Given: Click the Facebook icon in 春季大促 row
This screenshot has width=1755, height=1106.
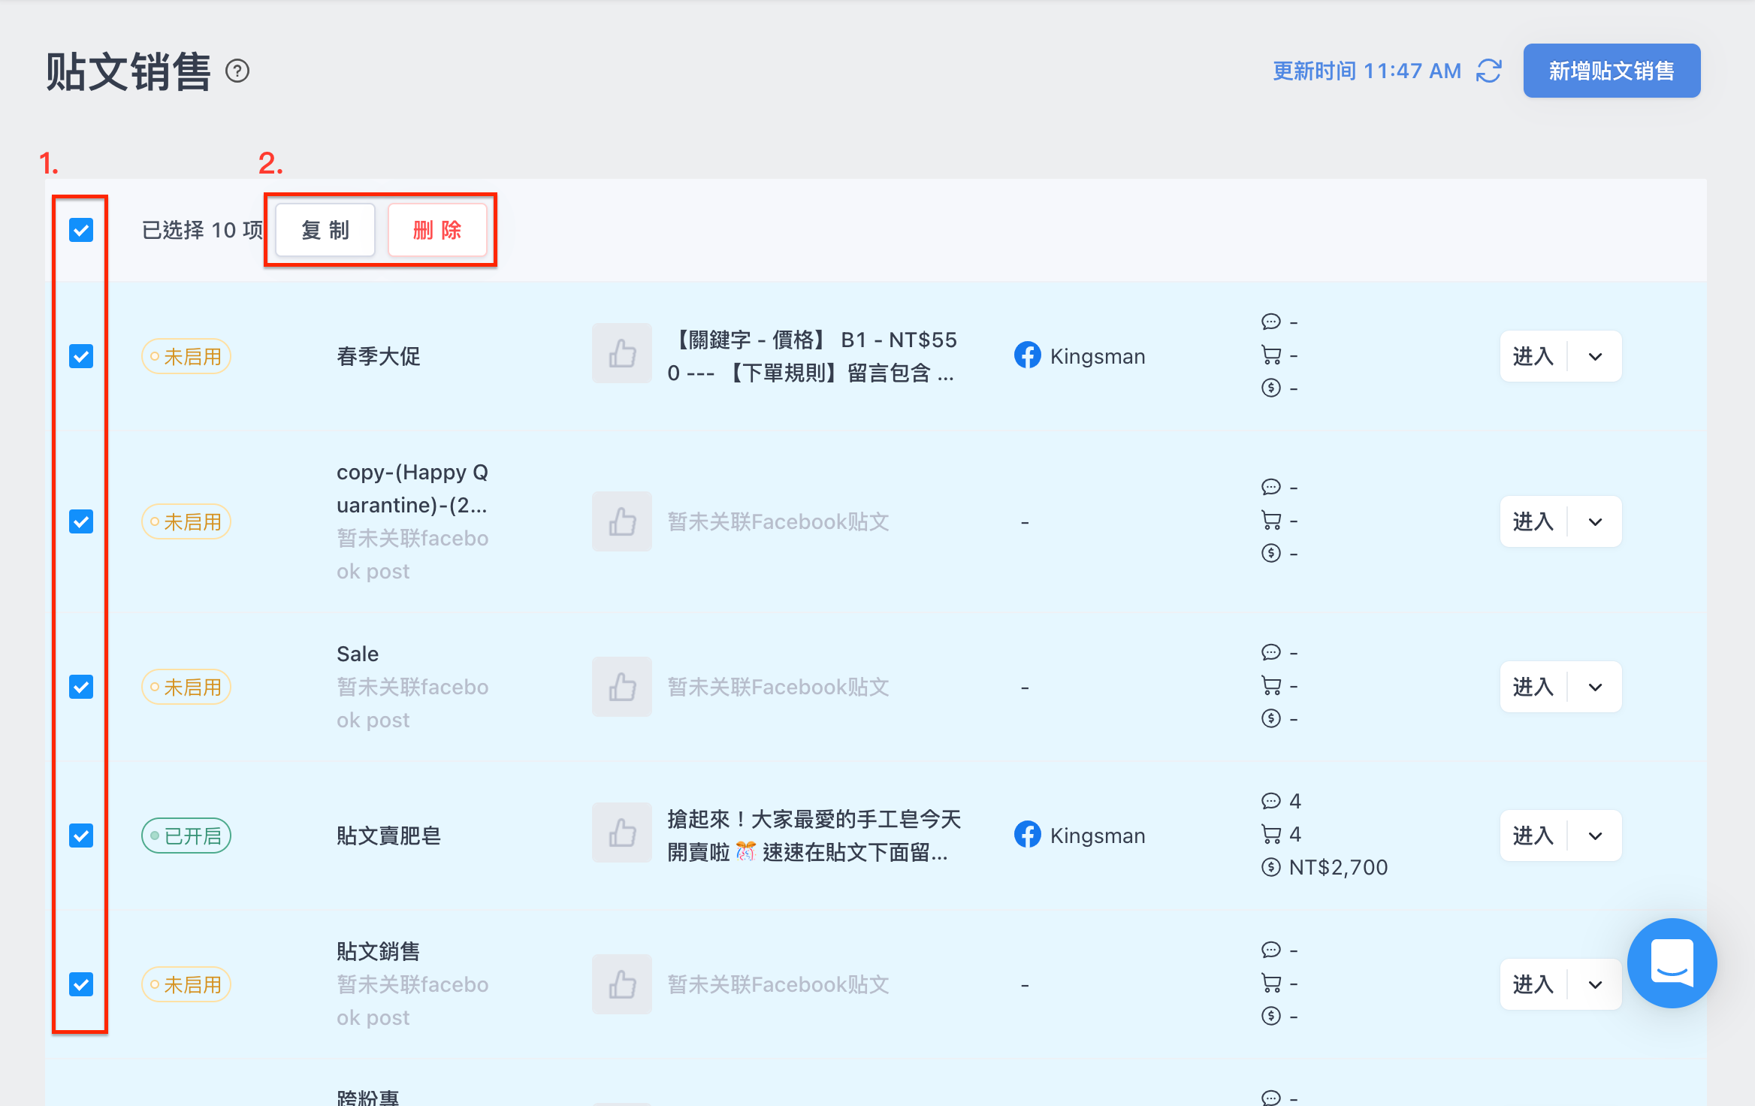Looking at the screenshot, I should (1027, 355).
